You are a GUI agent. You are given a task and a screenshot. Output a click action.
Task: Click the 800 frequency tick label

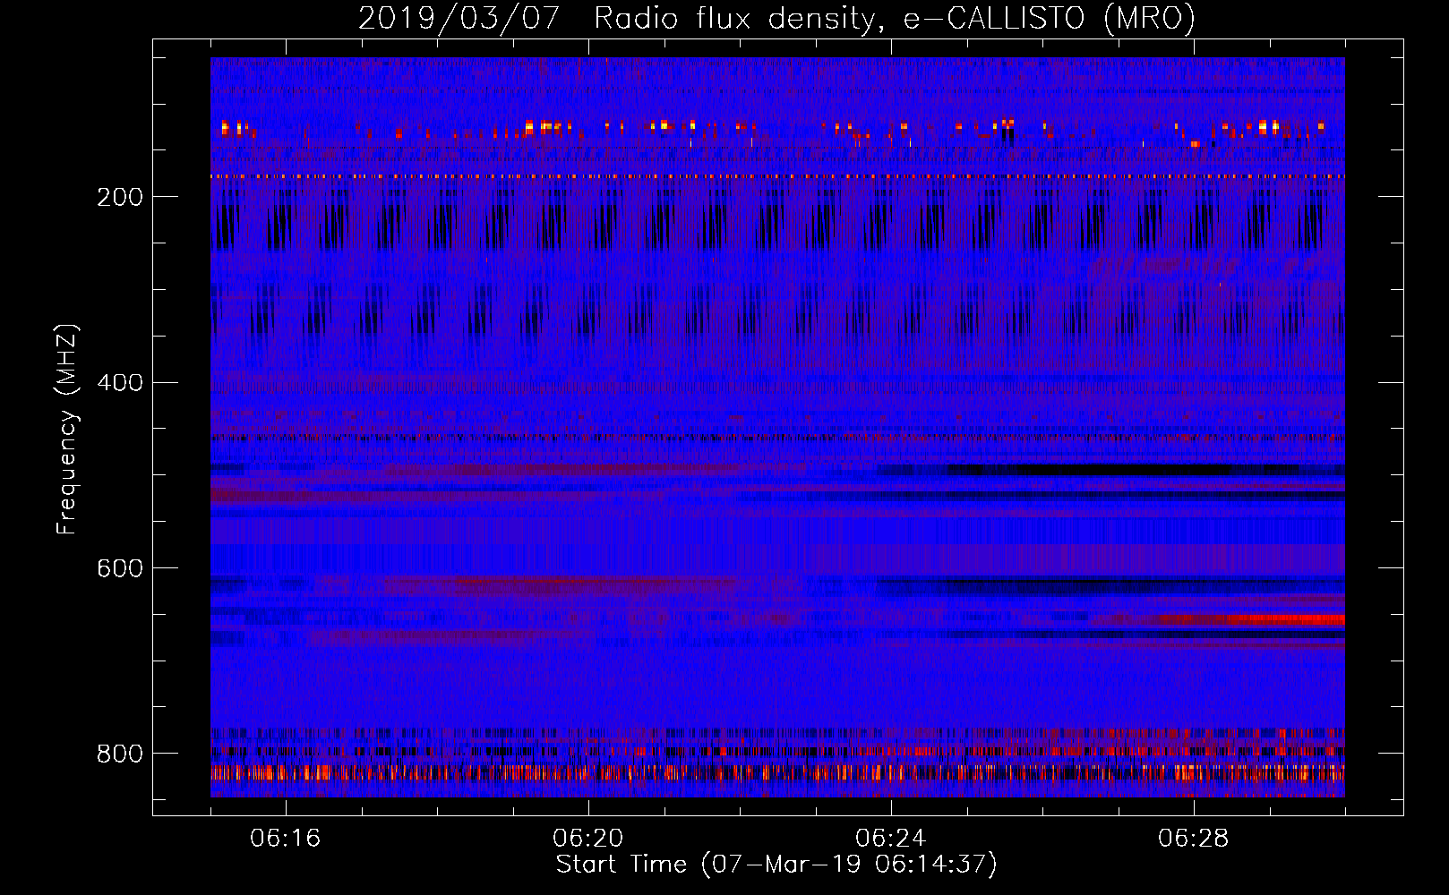tap(119, 754)
